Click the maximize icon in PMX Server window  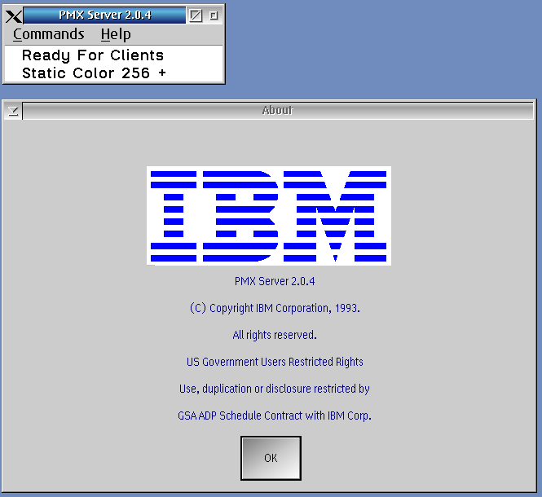pos(196,15)
